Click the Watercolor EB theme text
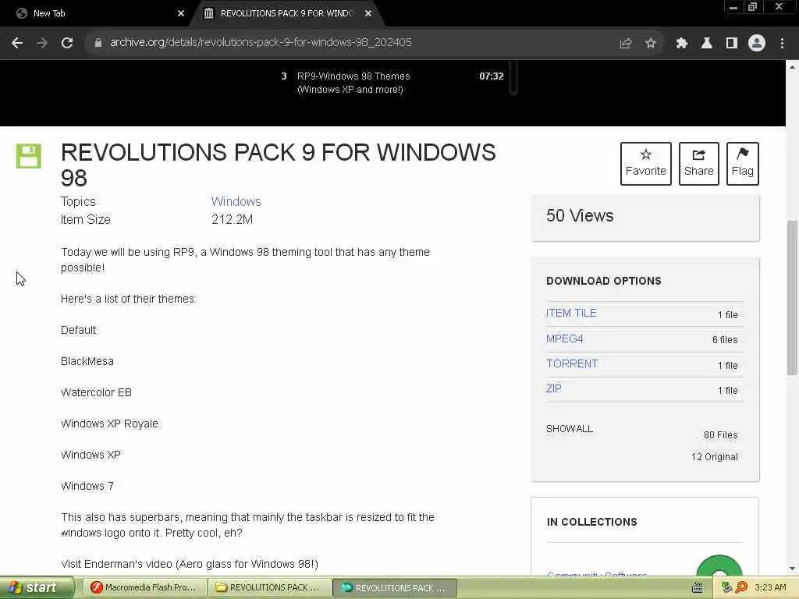This screenshot has height=599, width=799. coord(96,392)
